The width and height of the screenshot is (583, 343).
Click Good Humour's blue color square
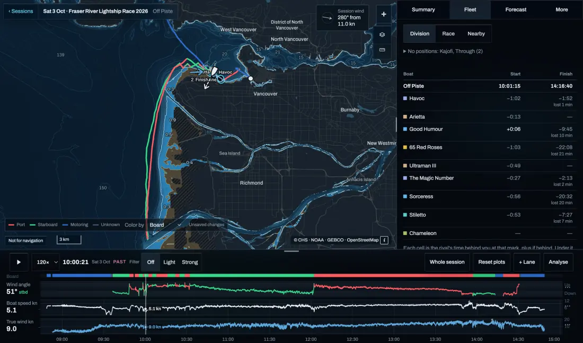[x=405, y=129]
